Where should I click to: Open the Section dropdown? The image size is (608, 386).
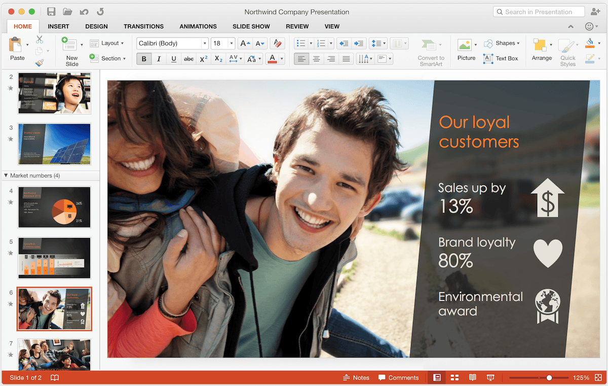tap(107, 58)
